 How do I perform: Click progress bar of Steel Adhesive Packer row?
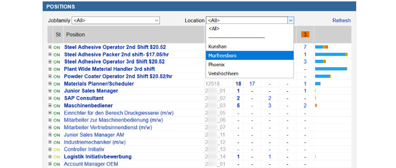tap(331, 54)
